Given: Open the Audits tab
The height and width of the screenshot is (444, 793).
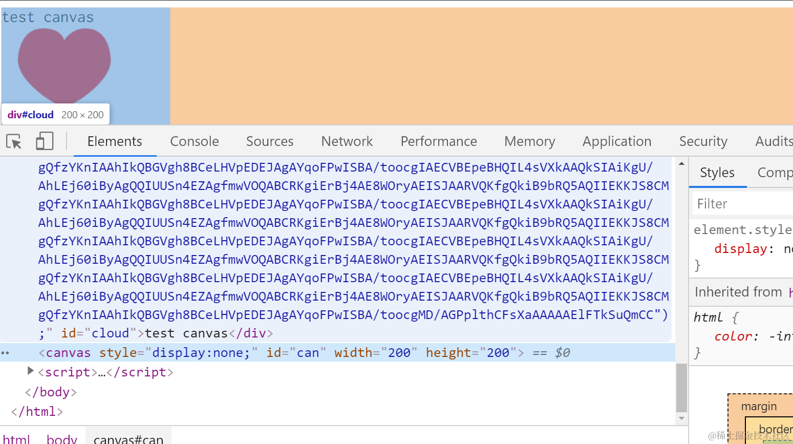Looking at the screenshot, I should (x=774, y=141).
